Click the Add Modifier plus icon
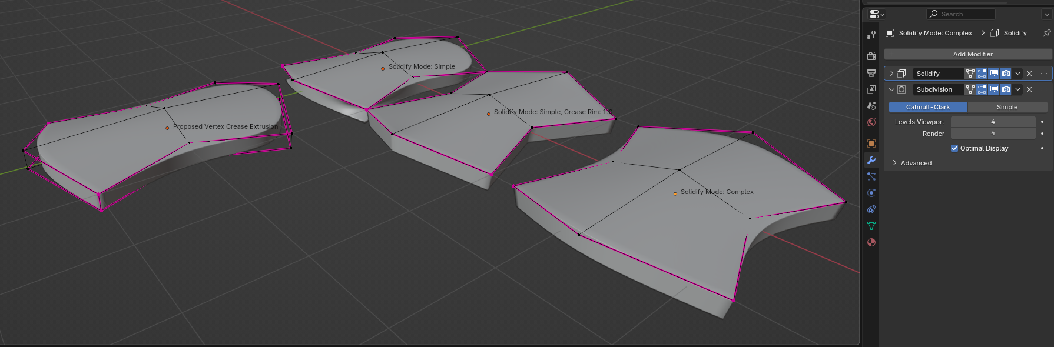Image resolution: width=1054 pixels, height=347 pixels. tap(891, 54)
